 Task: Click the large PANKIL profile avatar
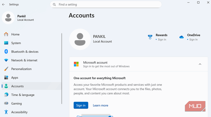80,39
